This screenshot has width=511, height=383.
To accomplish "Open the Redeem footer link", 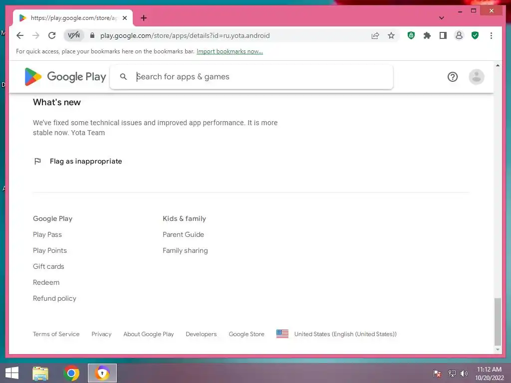I will point(46,282).
